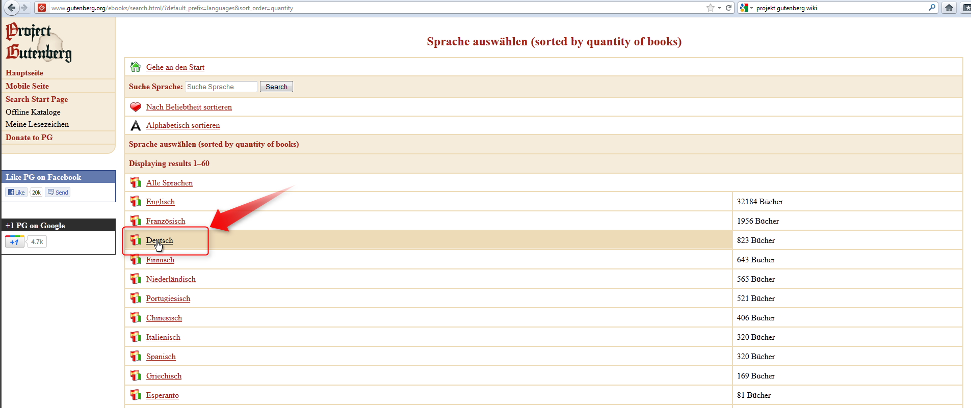Screen dimensions: 971x408
Task: Click the book icon beside Deutsch
Action: pos(136,240)
